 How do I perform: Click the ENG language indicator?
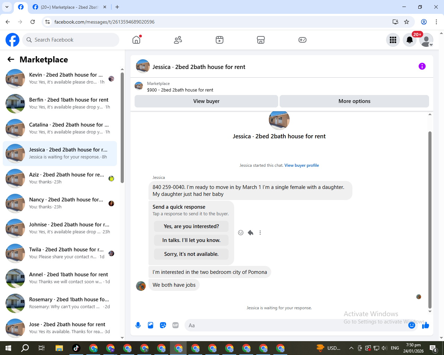[x=395, y=348]
